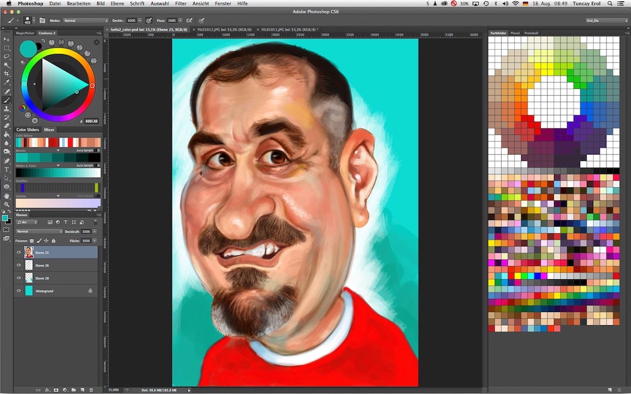This screenshot has width=631, height=394.
Task: Choose the Hand tool
Action: (x=7, y=195)
